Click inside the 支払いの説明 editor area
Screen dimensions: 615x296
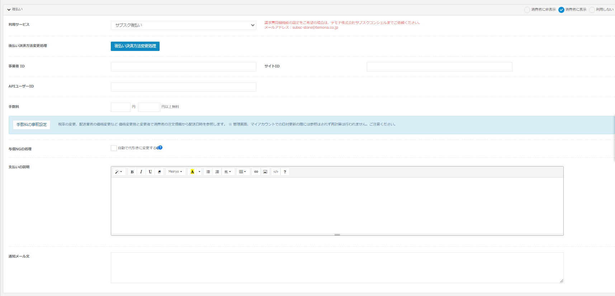337,205
